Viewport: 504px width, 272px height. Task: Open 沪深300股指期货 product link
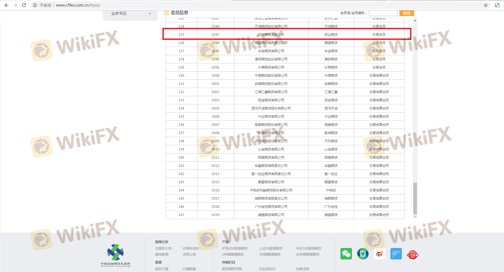coord(235,248)
